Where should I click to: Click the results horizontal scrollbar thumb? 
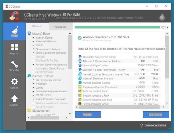119,107
